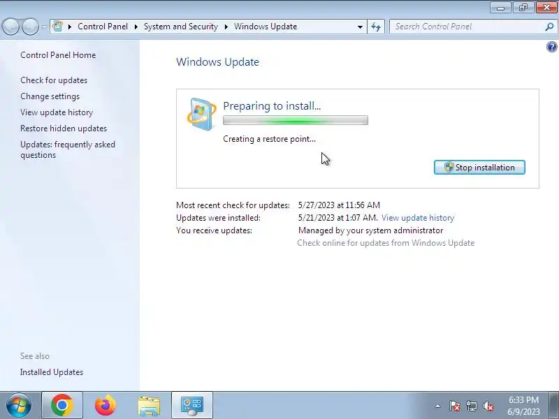Open the network status tray icon
The width and height of the screenshot is (559, 419).
tap(471, 406)
